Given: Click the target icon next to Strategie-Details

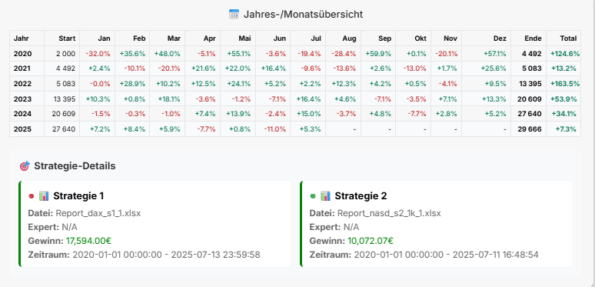Looking at the screenshot, I should [x=25, y=166].
